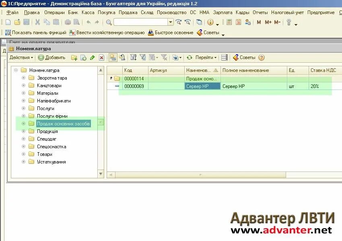Click the Open file icon
The height and width of the screenshot is (241, 342).
point(17,22)
